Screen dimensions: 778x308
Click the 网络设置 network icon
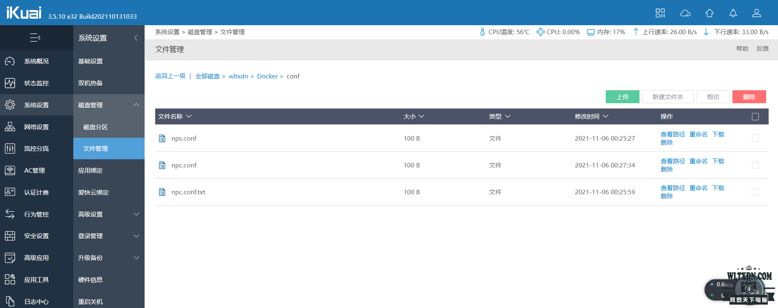pyautogui.click(x=10, y=127)
